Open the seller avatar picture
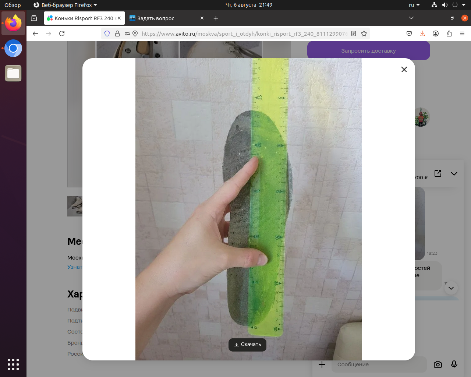This screenshot has height=377, width=471. pos(422,117)
